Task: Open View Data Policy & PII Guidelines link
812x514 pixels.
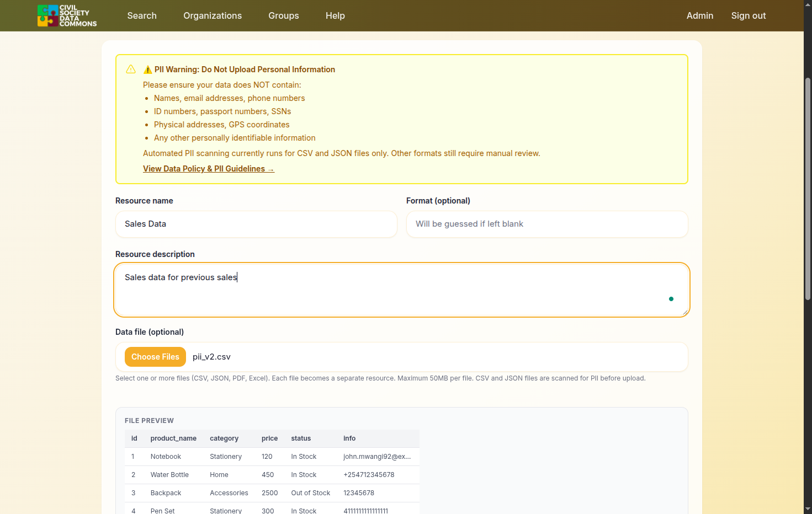Action: coord(209,169)
